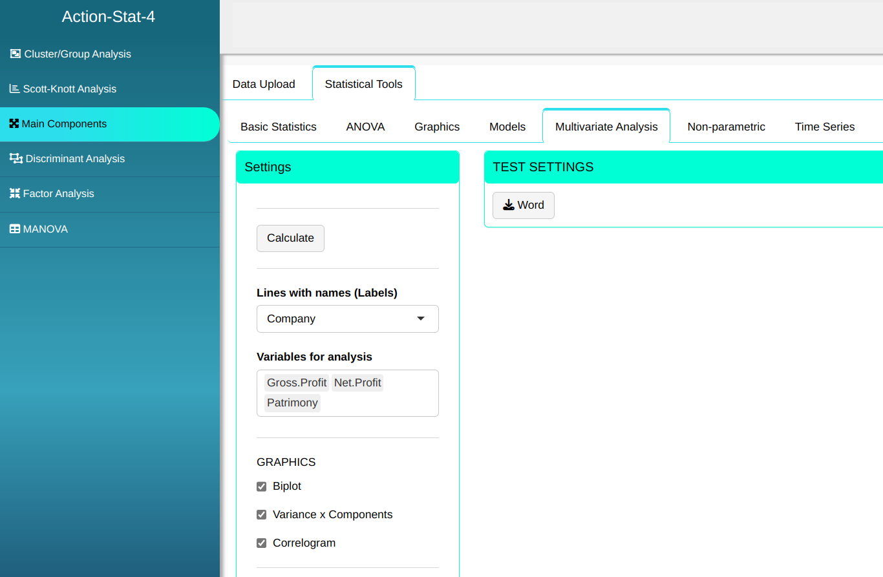Image resolution: width=883 pixels, height=577 pixels.
Task: Toggle the Correlogram checkbox
Action: (x=262, y=543)
